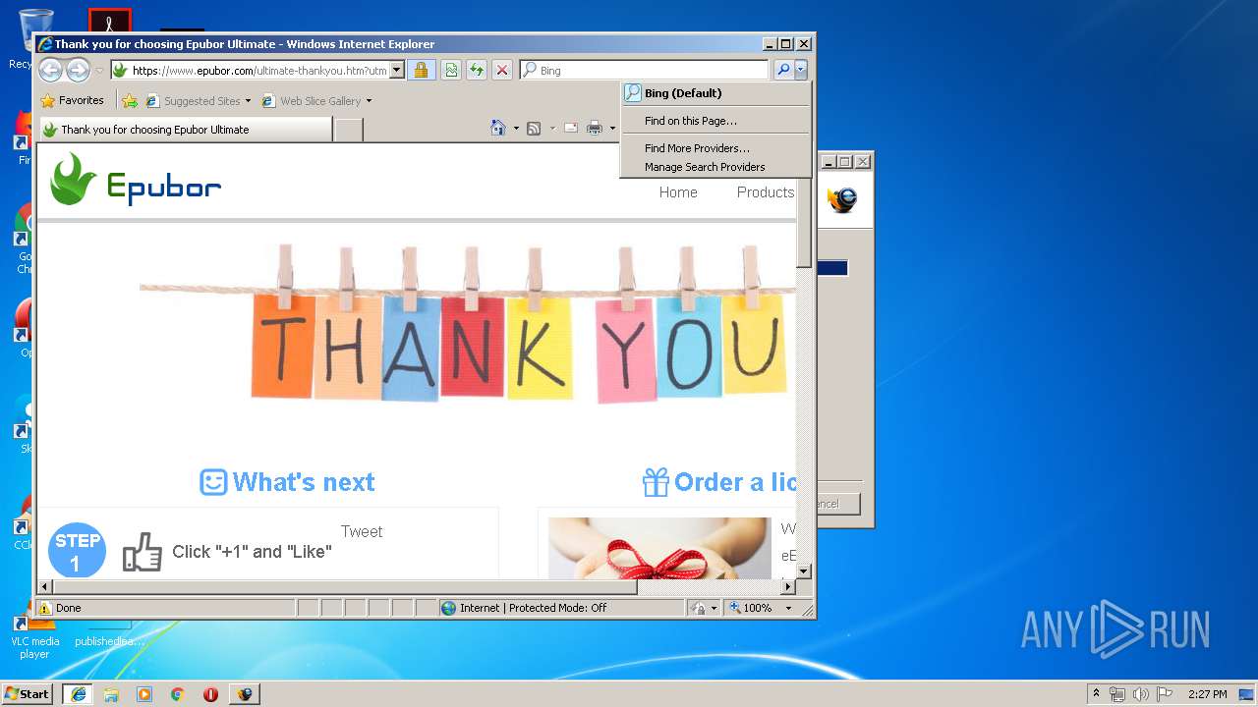Open Windows Explorer folder from taskbar

coord(111,694)
